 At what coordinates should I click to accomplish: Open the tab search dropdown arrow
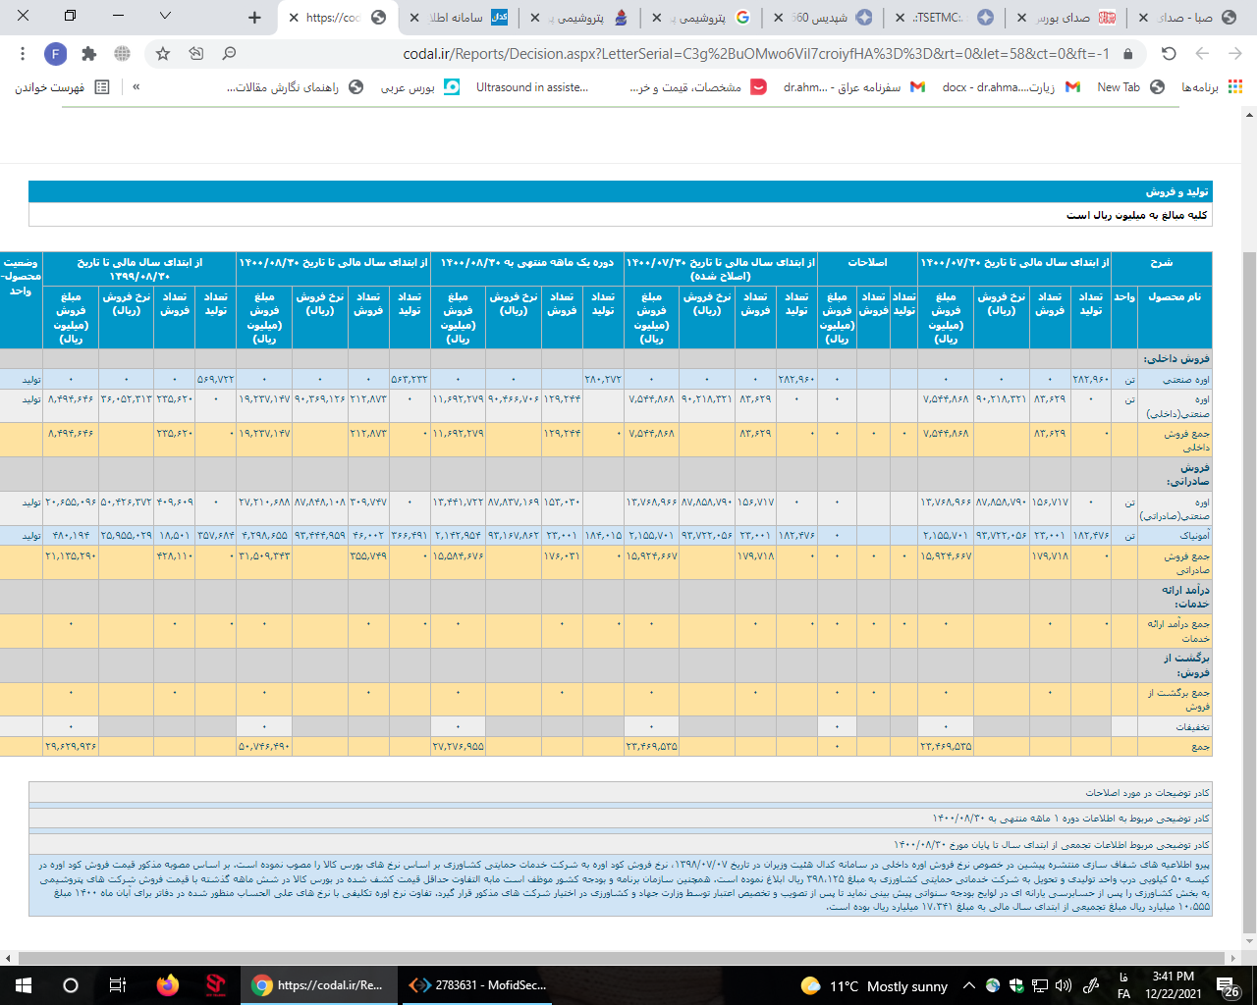tap(165, 16)
